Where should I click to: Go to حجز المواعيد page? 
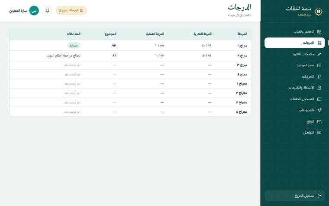click(295, 65)
